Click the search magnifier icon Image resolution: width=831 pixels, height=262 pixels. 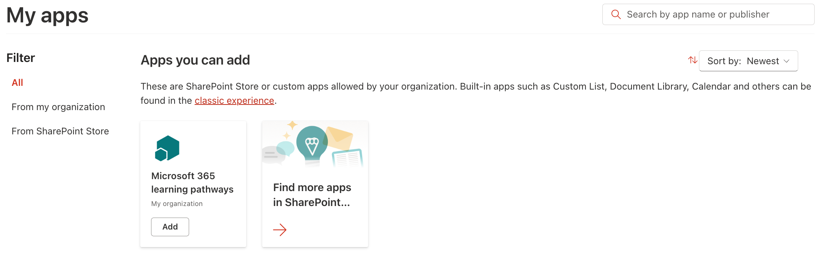pos(616,15)
